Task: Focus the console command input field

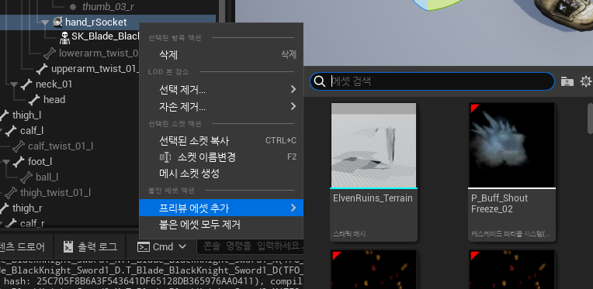Action: [x=250, y=246]
